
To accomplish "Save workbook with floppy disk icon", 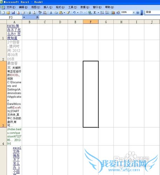I will click(13, 12).
